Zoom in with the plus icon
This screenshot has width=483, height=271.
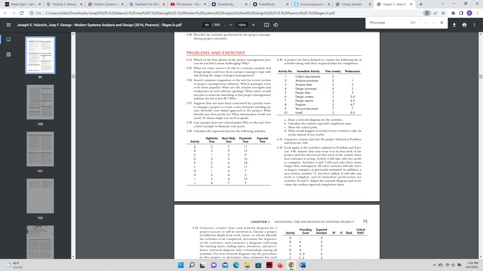tap(253, 25)
